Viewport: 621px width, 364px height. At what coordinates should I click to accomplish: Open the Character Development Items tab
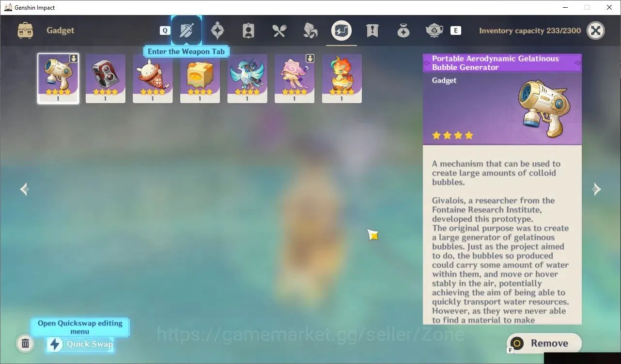[248, 30]
